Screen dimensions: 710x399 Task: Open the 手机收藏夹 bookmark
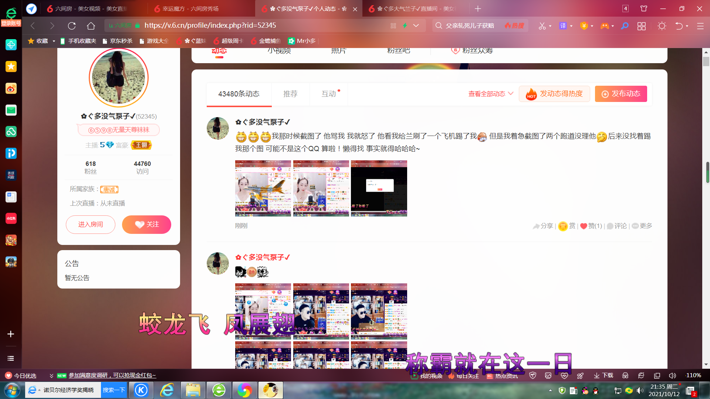[78, 41]
